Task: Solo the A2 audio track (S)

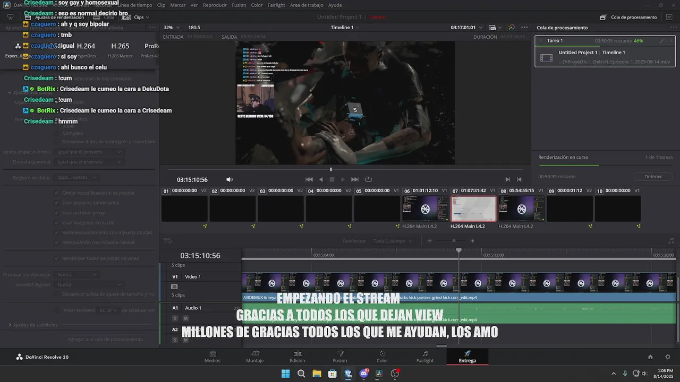Action: coord(175,340)
